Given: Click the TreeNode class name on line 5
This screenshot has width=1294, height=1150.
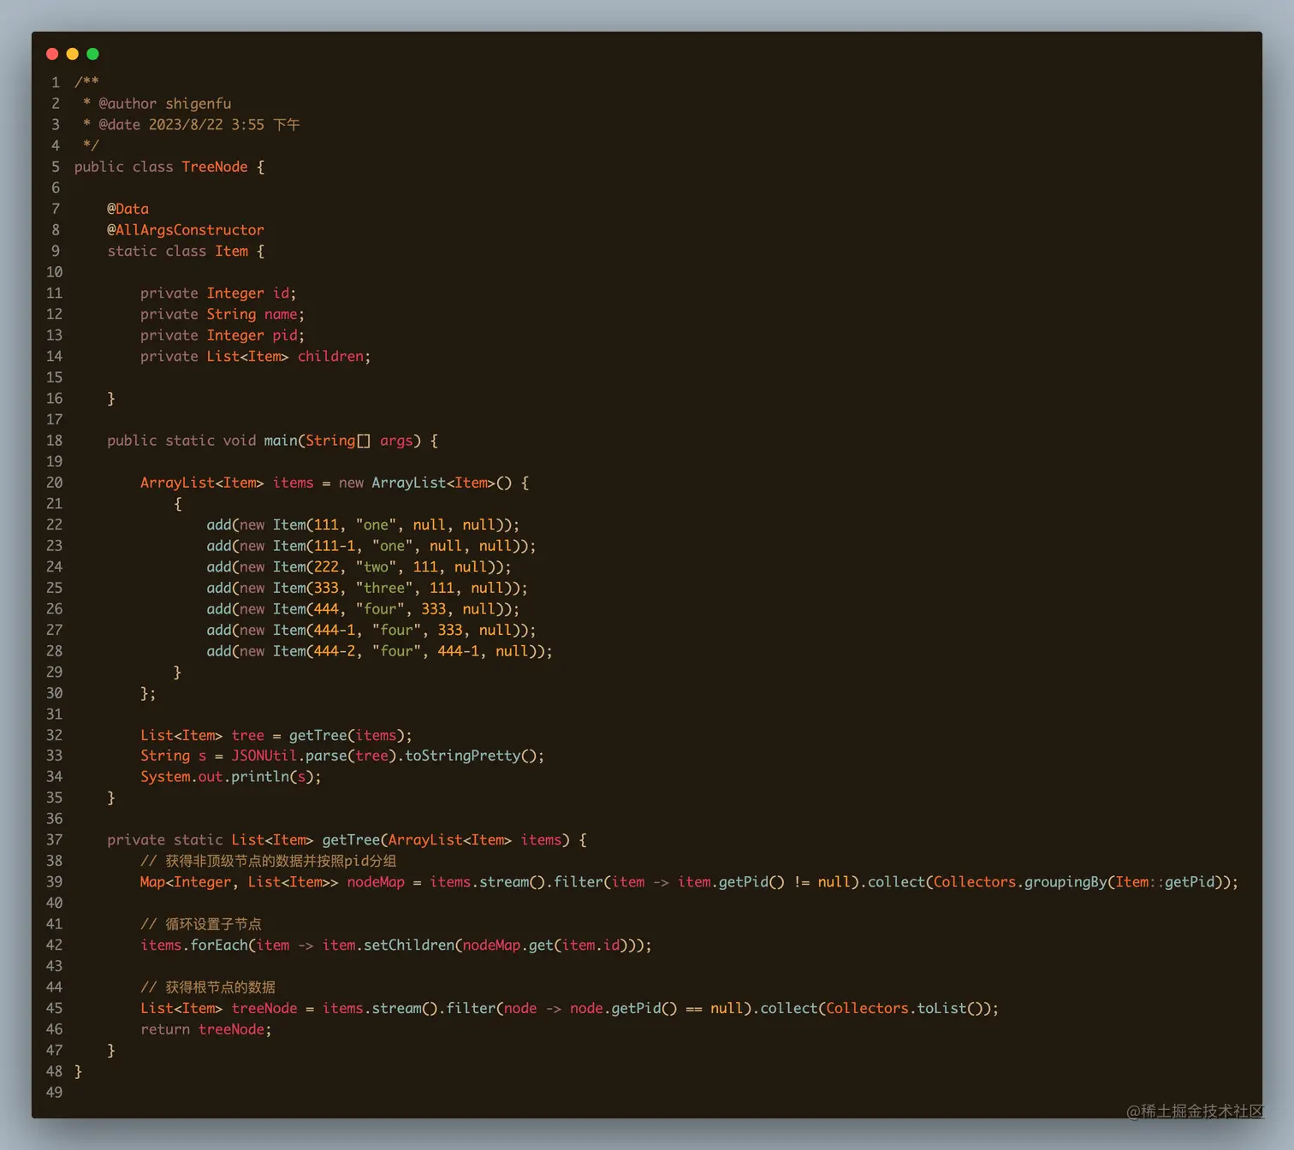Looking at the screenshot, I should tap(215, 167).
